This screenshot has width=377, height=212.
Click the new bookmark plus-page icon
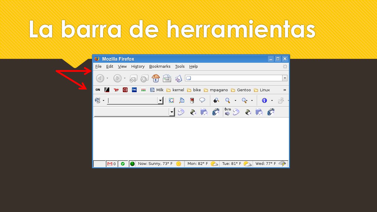[x=178, y=78]
